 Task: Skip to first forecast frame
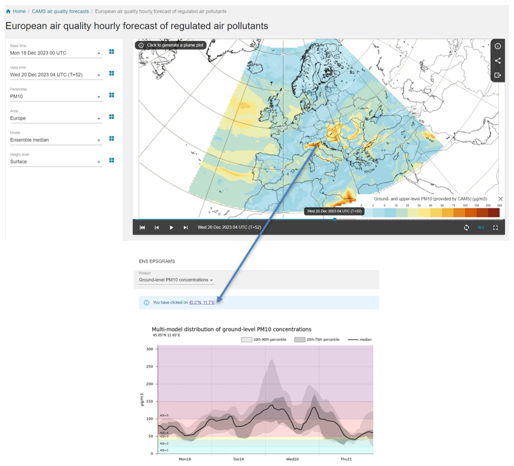[142, 228]
